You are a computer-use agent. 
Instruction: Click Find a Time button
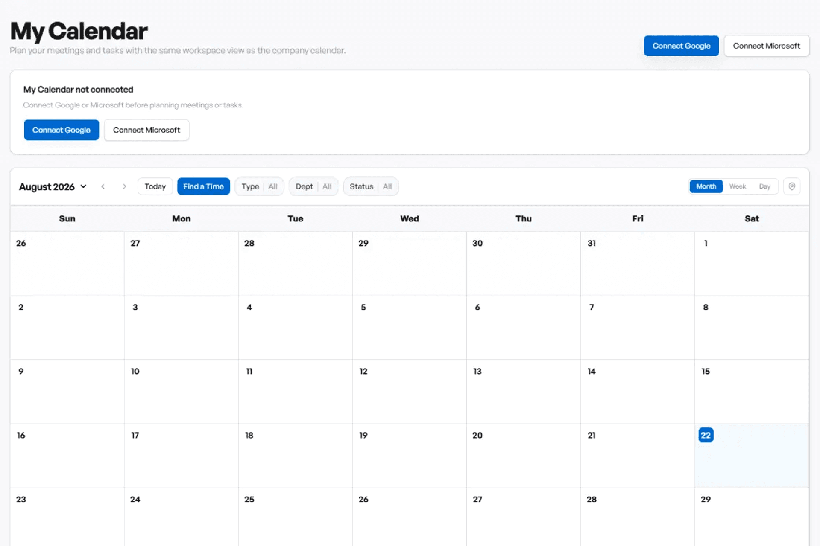(x=203, y=186)
